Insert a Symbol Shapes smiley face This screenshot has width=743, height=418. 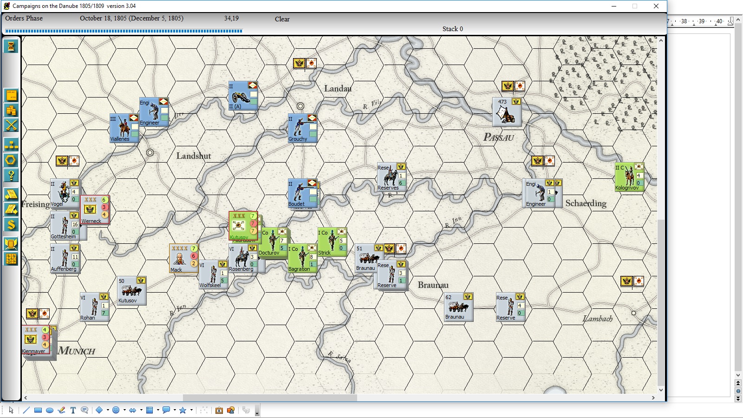tap(116, 410)
